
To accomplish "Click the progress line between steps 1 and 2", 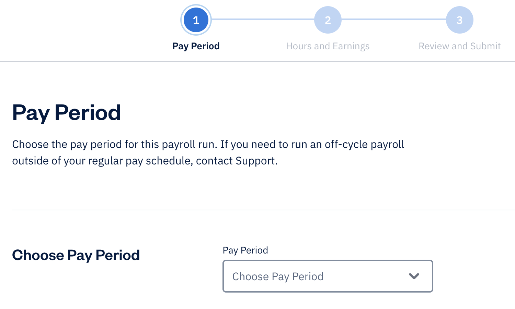I will pos(263,19).
